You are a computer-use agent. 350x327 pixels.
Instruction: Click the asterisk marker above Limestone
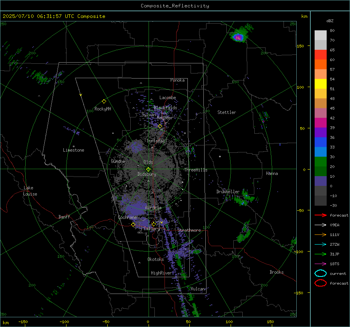tap(73, 147)
